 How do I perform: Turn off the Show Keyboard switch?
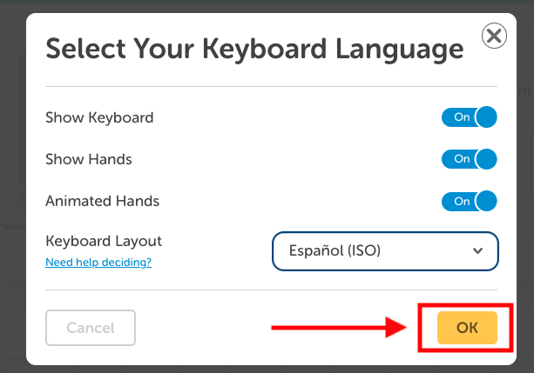pos(469,117)
